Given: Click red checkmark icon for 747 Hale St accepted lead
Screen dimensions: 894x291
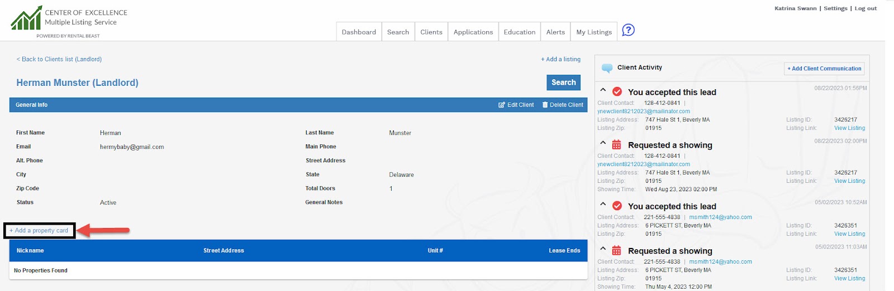Looking at the screenshot, I should 617,91.
